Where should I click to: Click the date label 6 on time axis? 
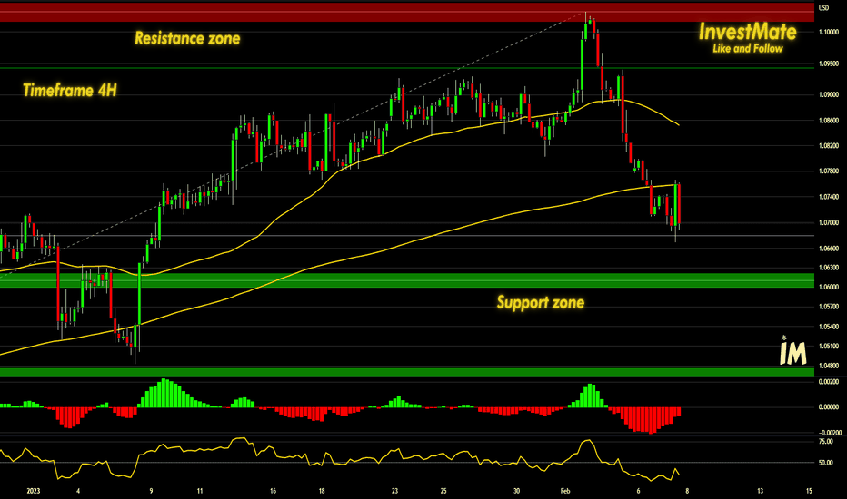[639, 491]
